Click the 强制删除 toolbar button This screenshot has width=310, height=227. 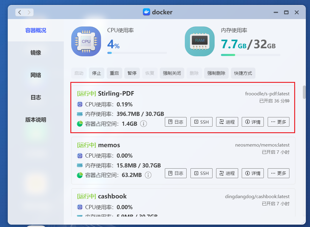click(x=216, y=73)
